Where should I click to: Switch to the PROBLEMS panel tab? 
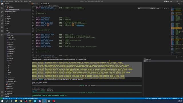pos(34,57)
